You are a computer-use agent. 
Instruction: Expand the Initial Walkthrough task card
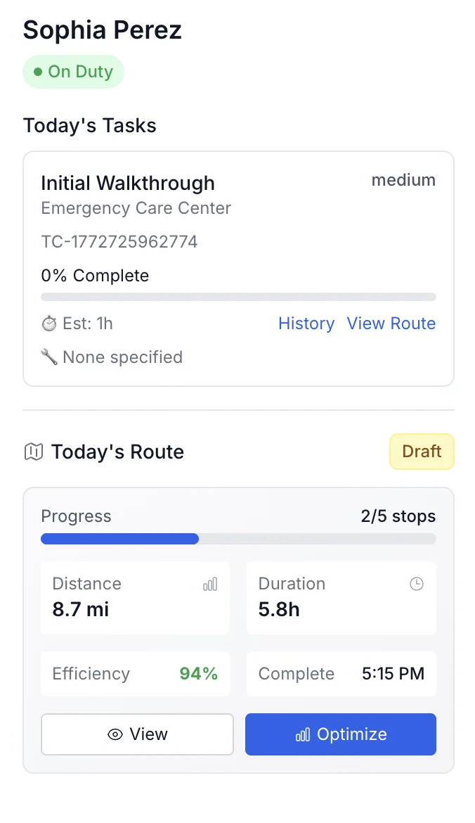click(128, 183)
